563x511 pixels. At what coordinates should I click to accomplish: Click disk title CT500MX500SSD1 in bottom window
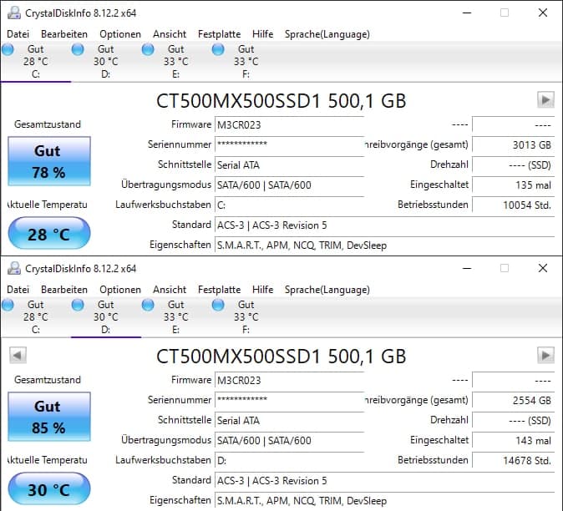point(281,357)
